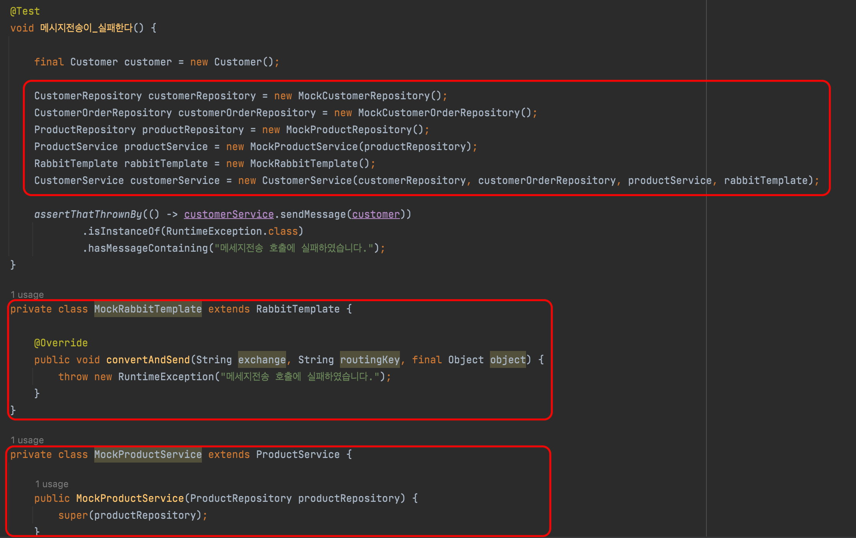
Task: Click the productService variable declaration name
Action: click(x=166, y=147)
